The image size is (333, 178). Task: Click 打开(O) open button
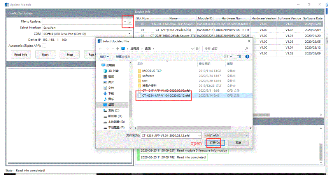215,143
